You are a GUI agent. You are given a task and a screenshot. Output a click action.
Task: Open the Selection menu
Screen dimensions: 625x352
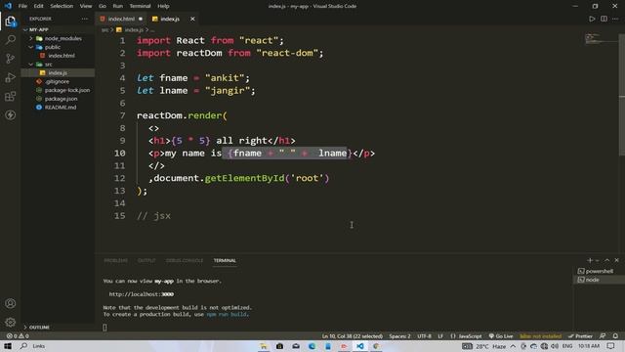62,6
